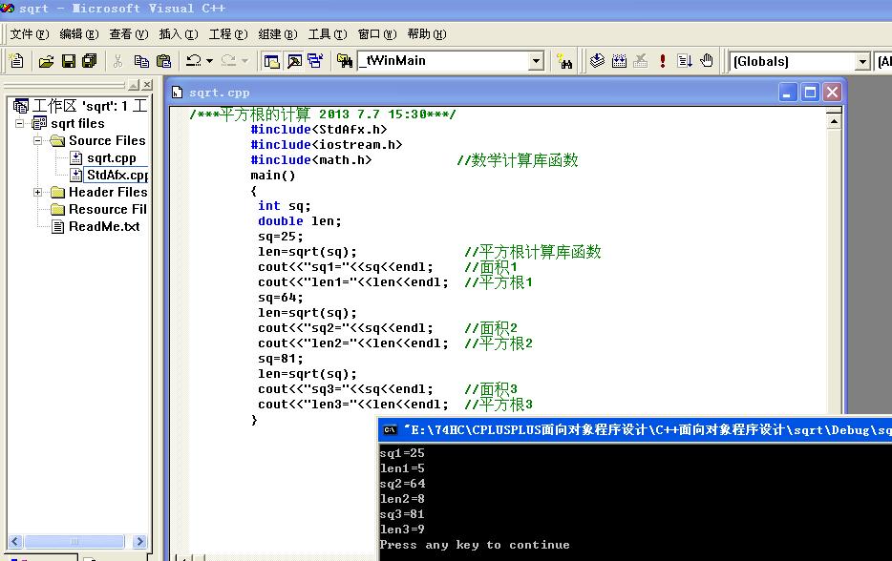
Task: Click workspace pane scroll left arrow
Action: coord(15,541)
